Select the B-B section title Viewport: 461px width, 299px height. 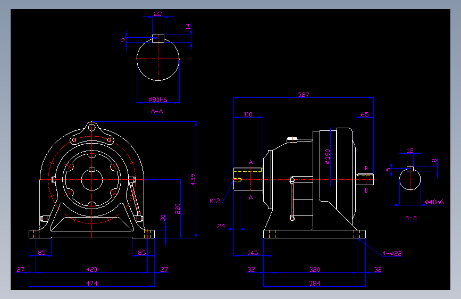tap(410, 218)
